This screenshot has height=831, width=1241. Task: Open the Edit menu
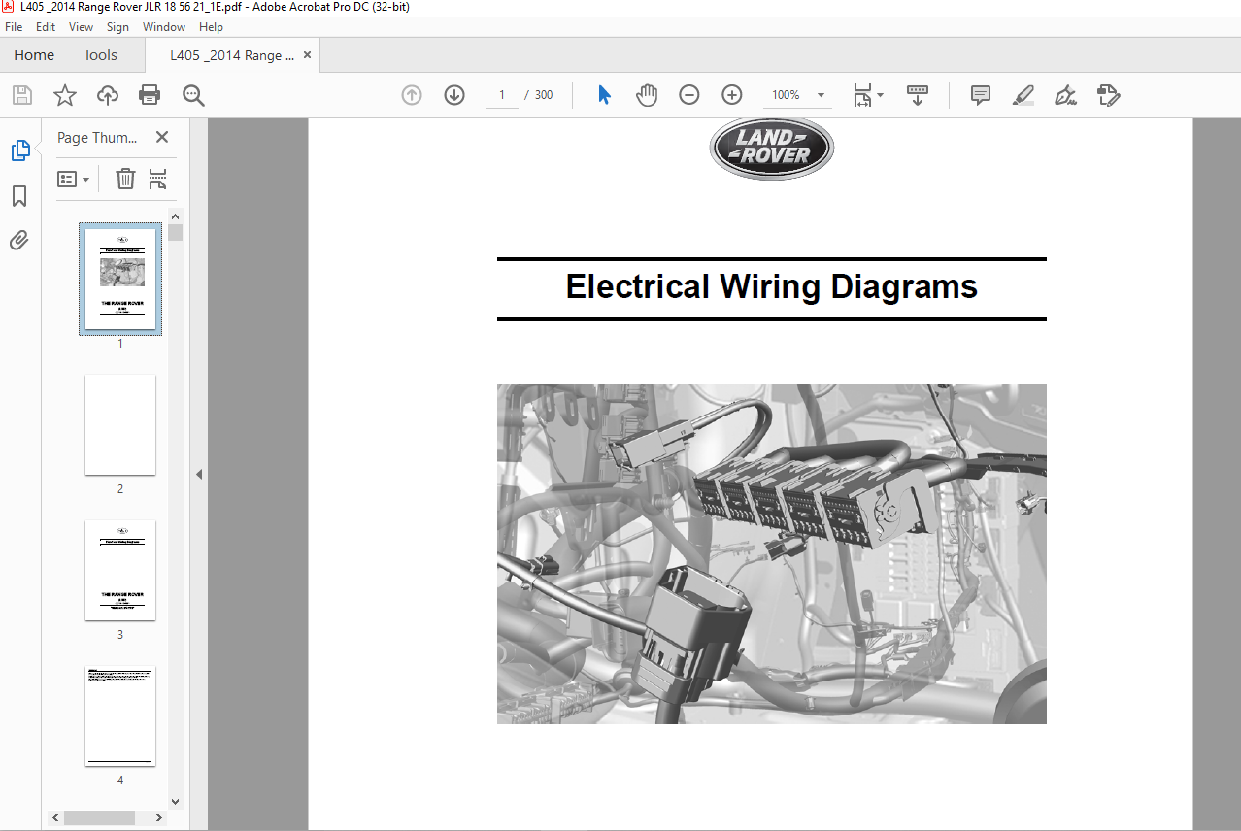46,27
